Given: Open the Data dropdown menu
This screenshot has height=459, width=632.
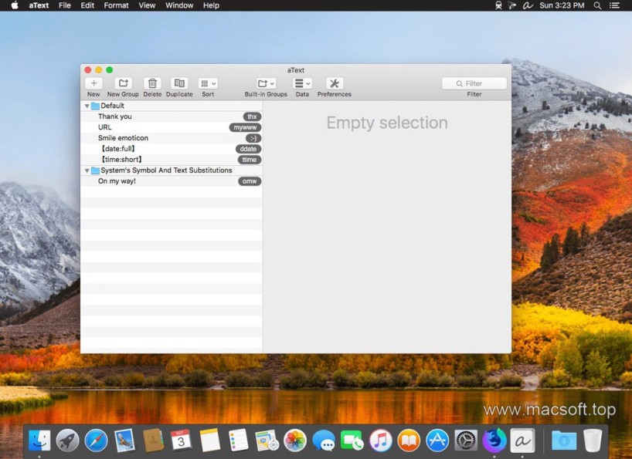Looking at the screenshot, I should click(x=302, y=83).
